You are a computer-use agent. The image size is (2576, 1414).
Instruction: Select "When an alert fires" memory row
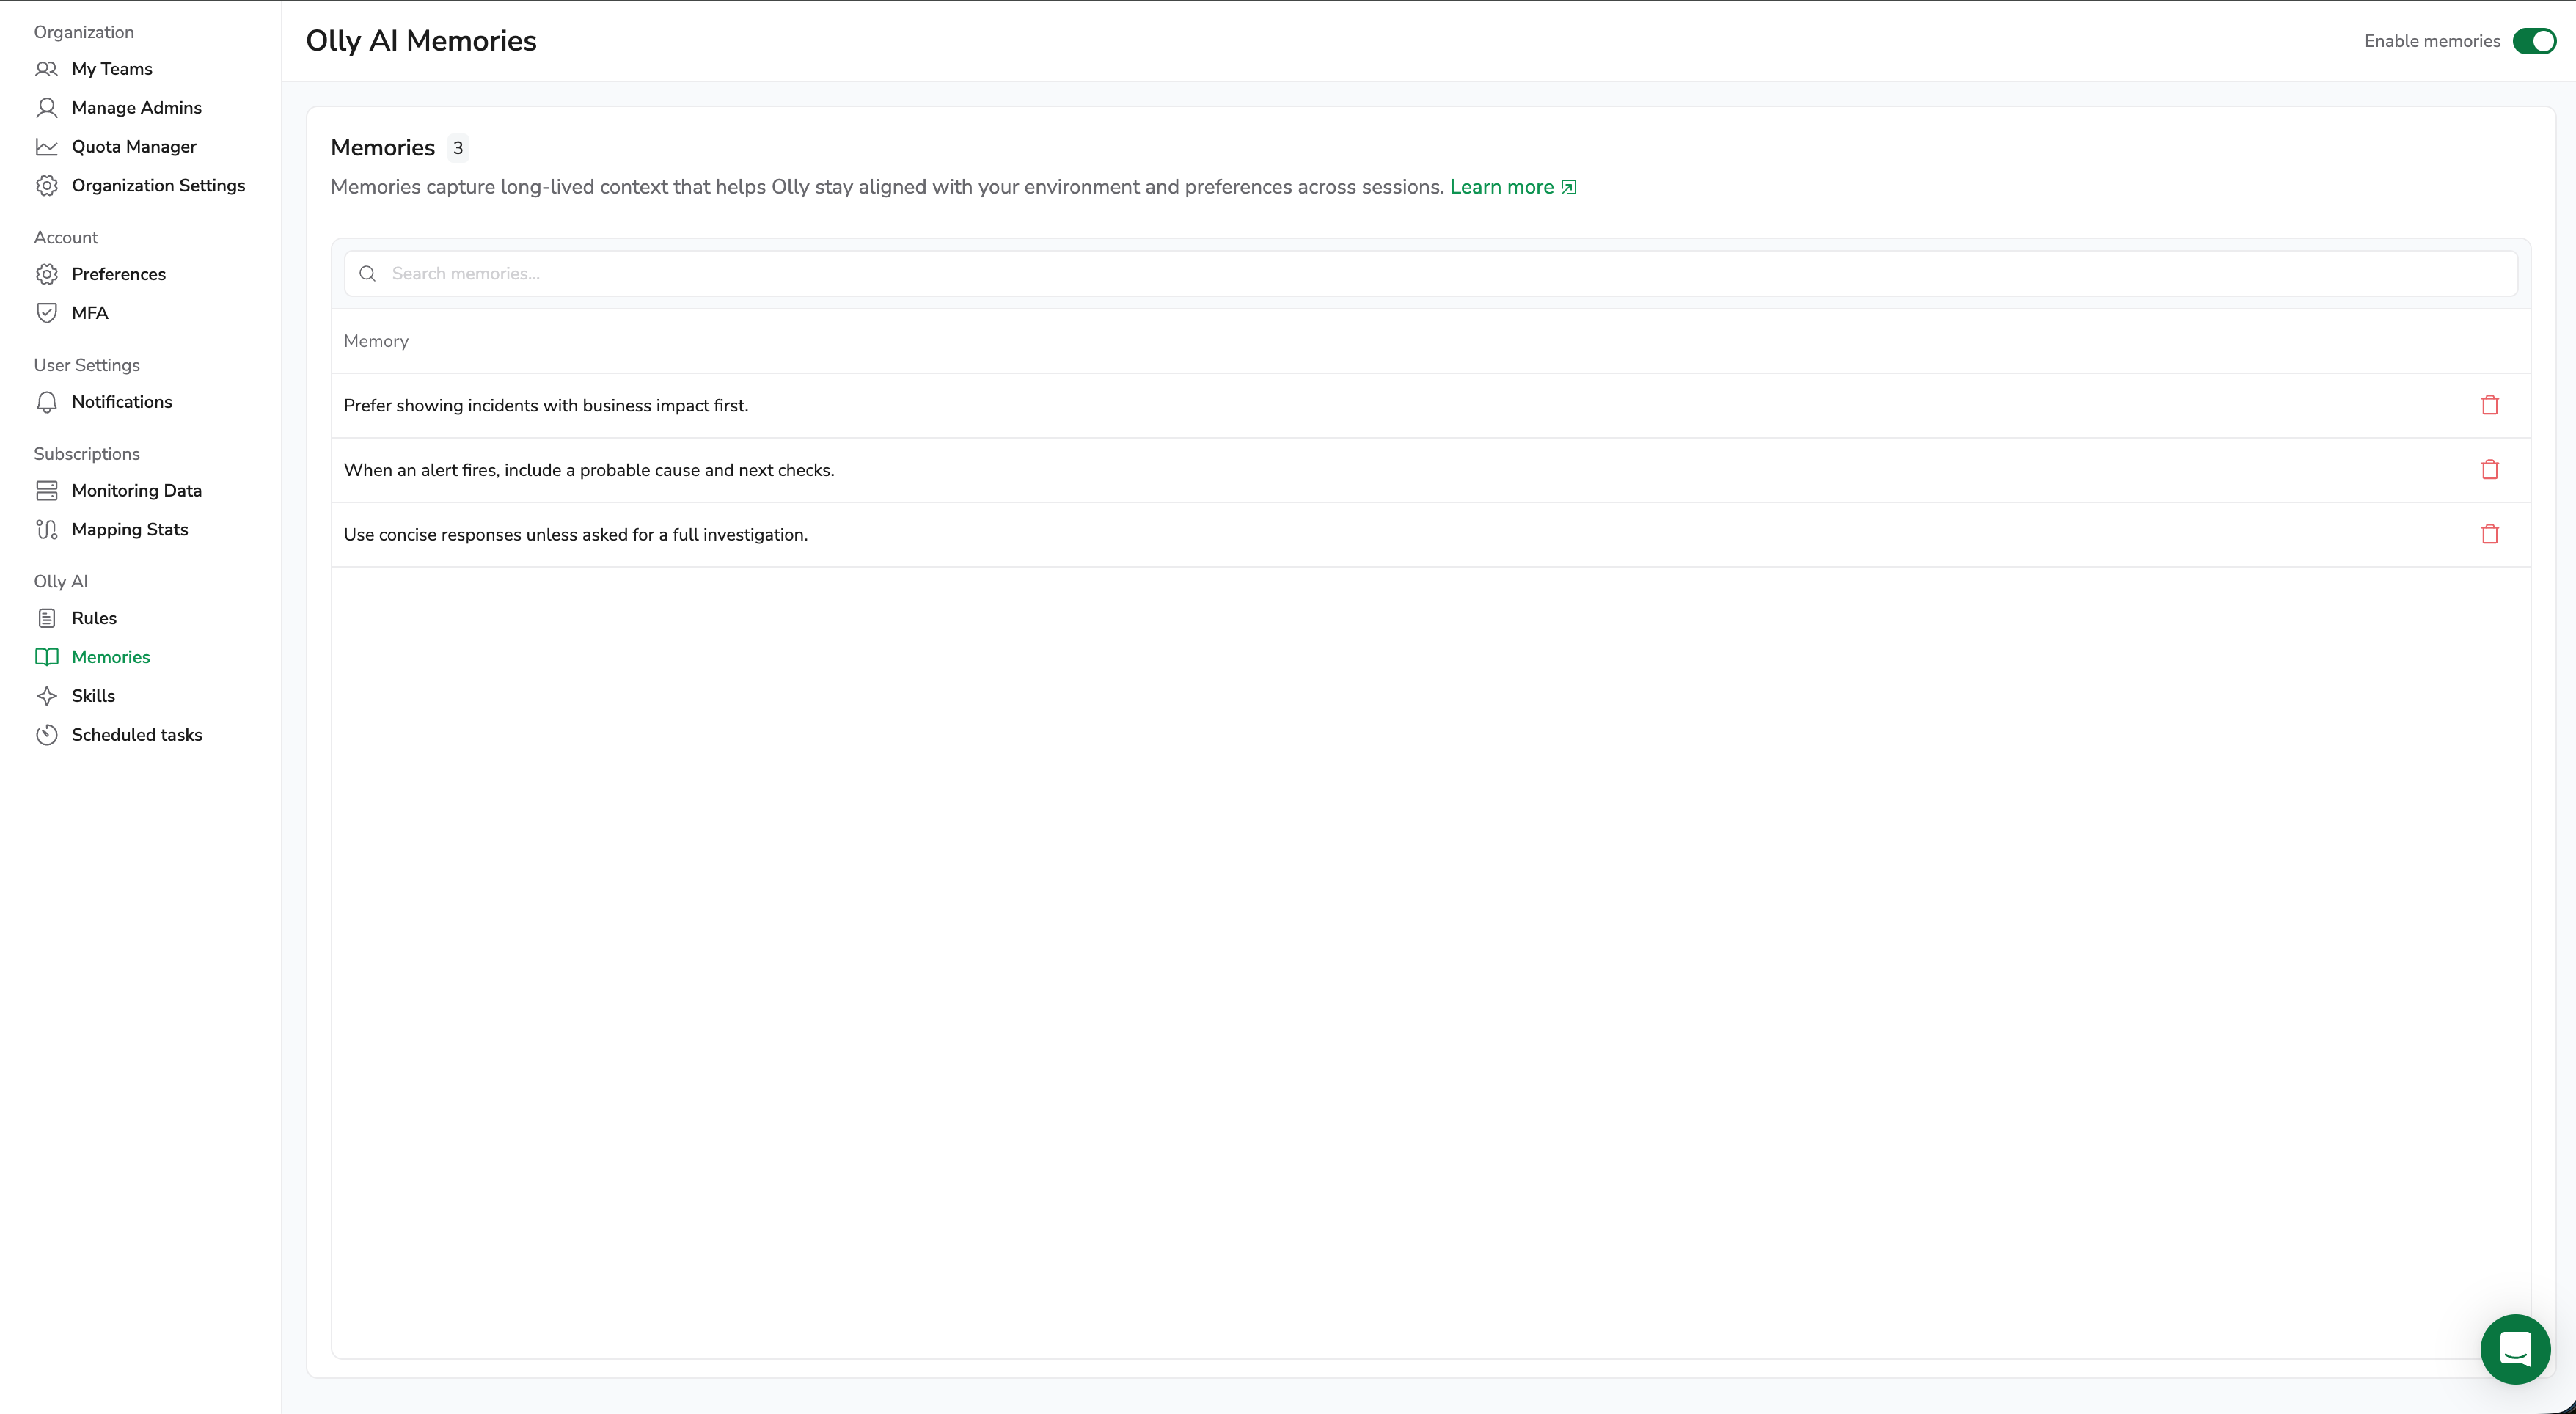[x=1430, y=470]
